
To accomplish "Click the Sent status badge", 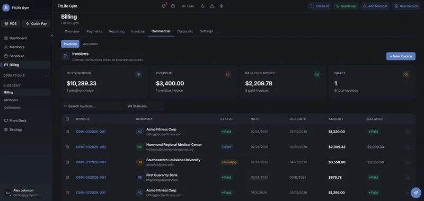I will click(227, 147).
